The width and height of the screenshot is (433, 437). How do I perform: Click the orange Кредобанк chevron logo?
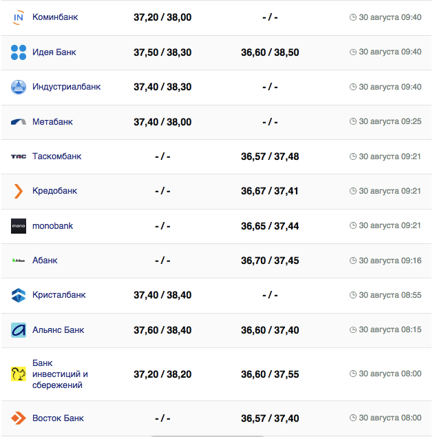[x=19, y=191]
